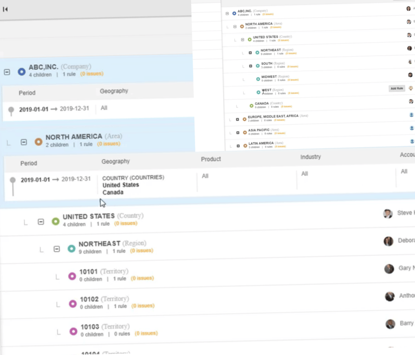Expand NORTHEAST in small overview panel

(x=250, y=53)
